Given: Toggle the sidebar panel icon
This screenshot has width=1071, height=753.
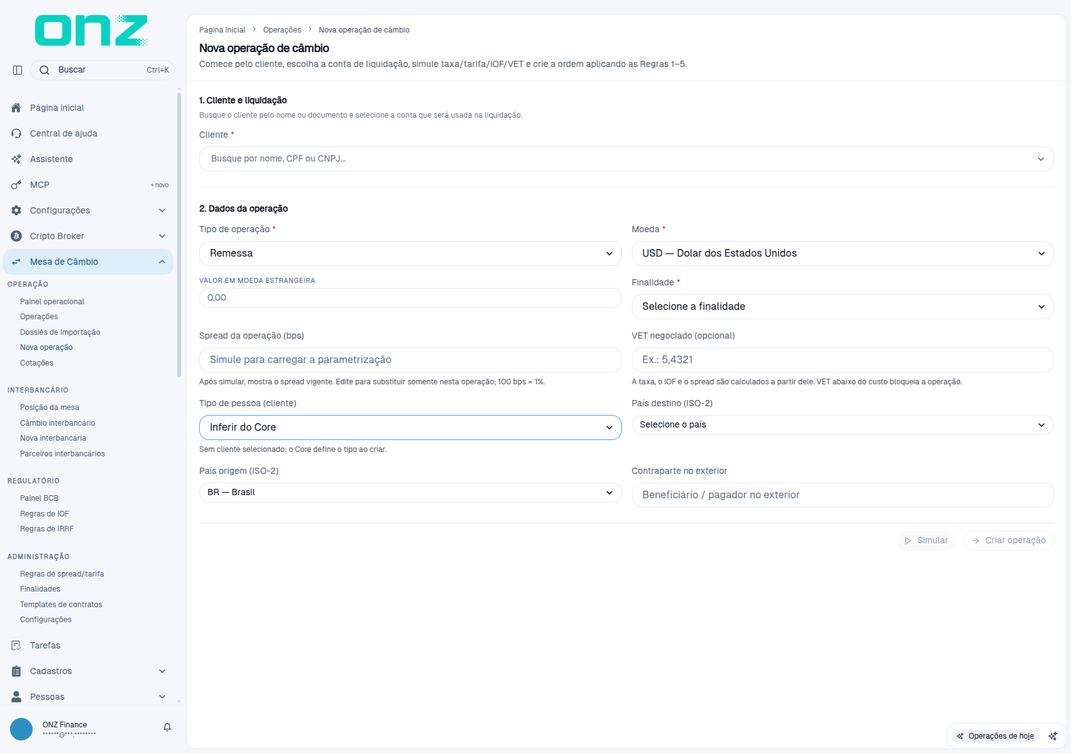Looking at the screenshot, I should (18, 70).
